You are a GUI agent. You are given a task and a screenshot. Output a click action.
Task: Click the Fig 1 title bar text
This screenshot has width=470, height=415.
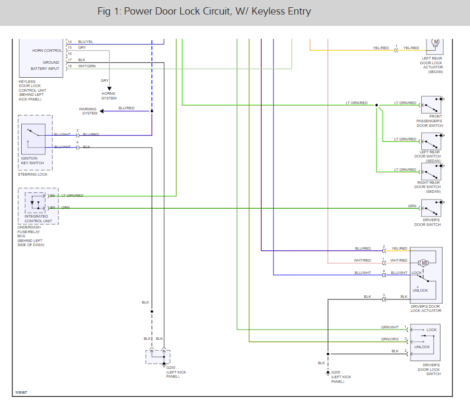tap(204, 10)
